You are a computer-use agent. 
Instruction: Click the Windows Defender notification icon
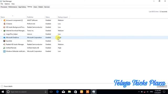tap(4, 51)
